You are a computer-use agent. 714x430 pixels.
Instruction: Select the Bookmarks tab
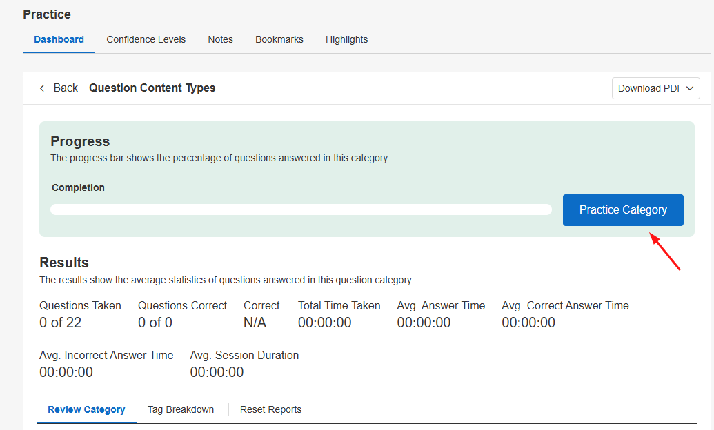coord(279,40)
